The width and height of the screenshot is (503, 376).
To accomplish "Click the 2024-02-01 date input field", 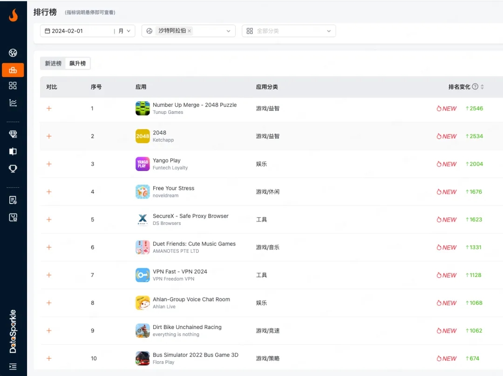I will [x=77, y=31].
